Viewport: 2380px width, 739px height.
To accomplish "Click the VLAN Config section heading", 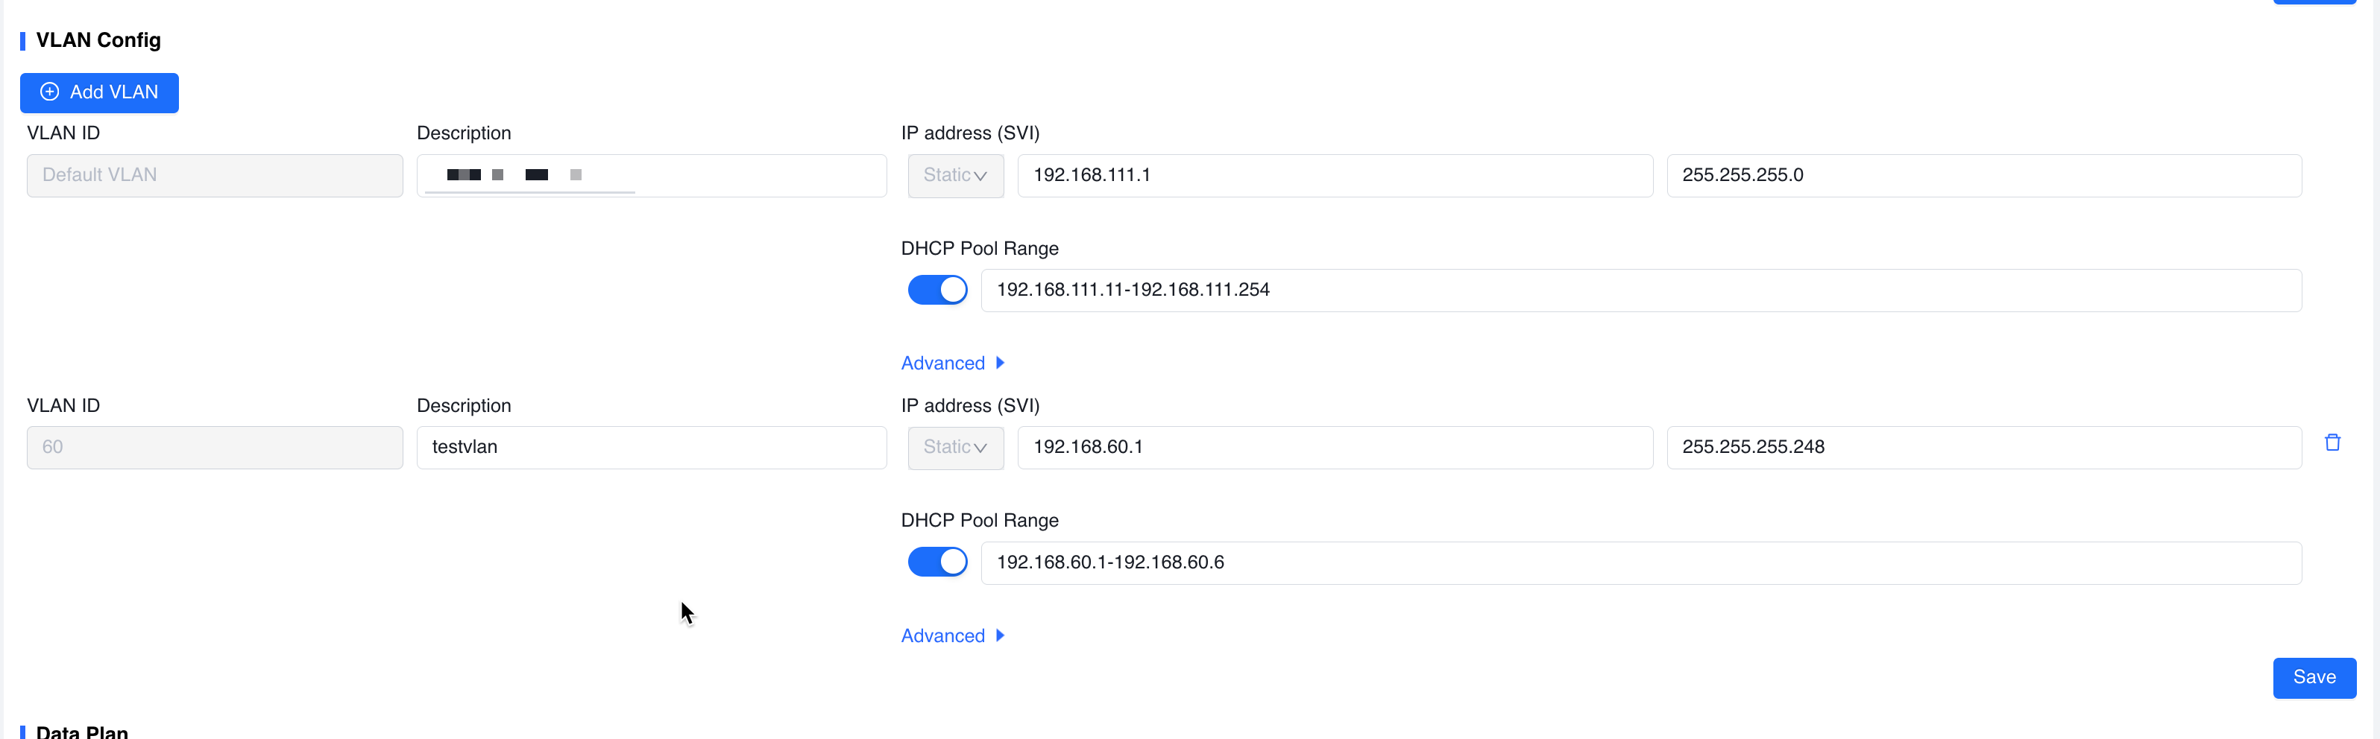I will coord(98,40).
